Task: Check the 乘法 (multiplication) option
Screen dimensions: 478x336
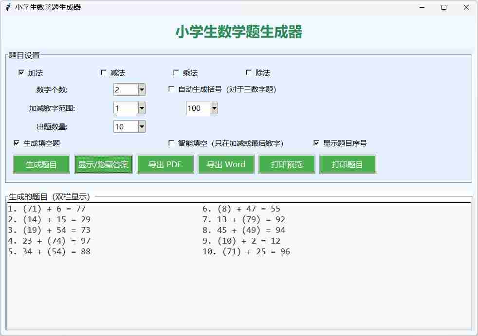Action: click(176, 72)
